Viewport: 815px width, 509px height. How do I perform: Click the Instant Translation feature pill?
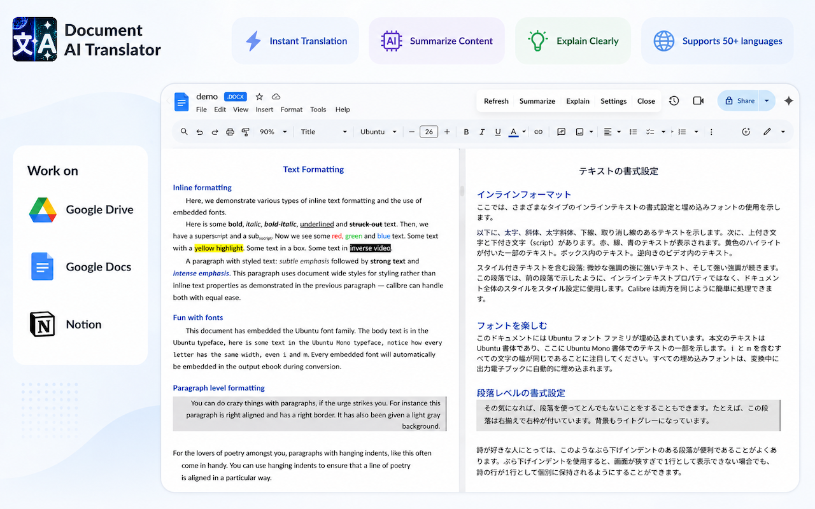[x=295, y=41]
